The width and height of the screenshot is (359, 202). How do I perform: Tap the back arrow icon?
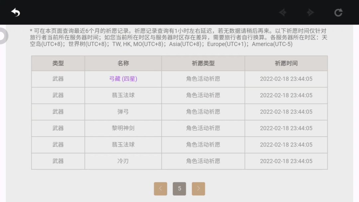(x=16, y=12)
